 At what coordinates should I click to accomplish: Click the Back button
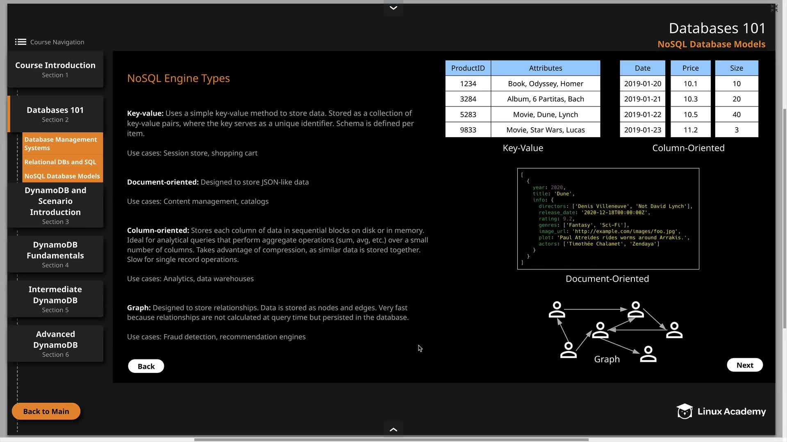(x=146, y=366)
